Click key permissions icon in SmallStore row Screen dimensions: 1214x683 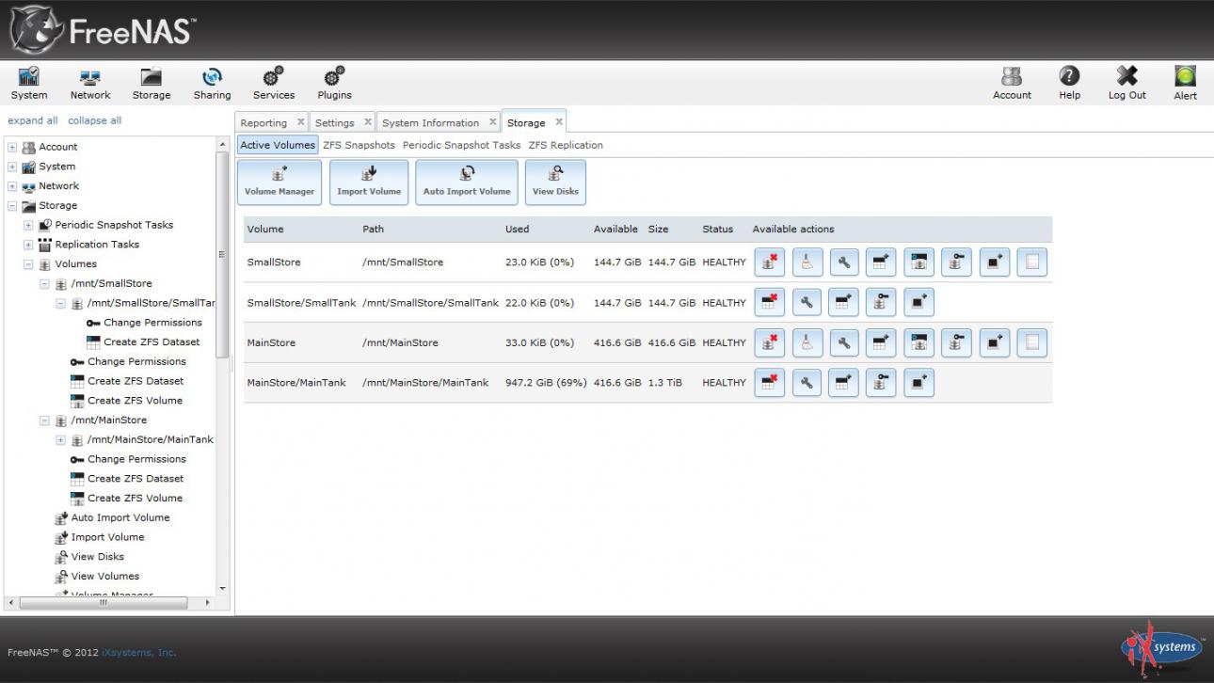tap(956, 262)
